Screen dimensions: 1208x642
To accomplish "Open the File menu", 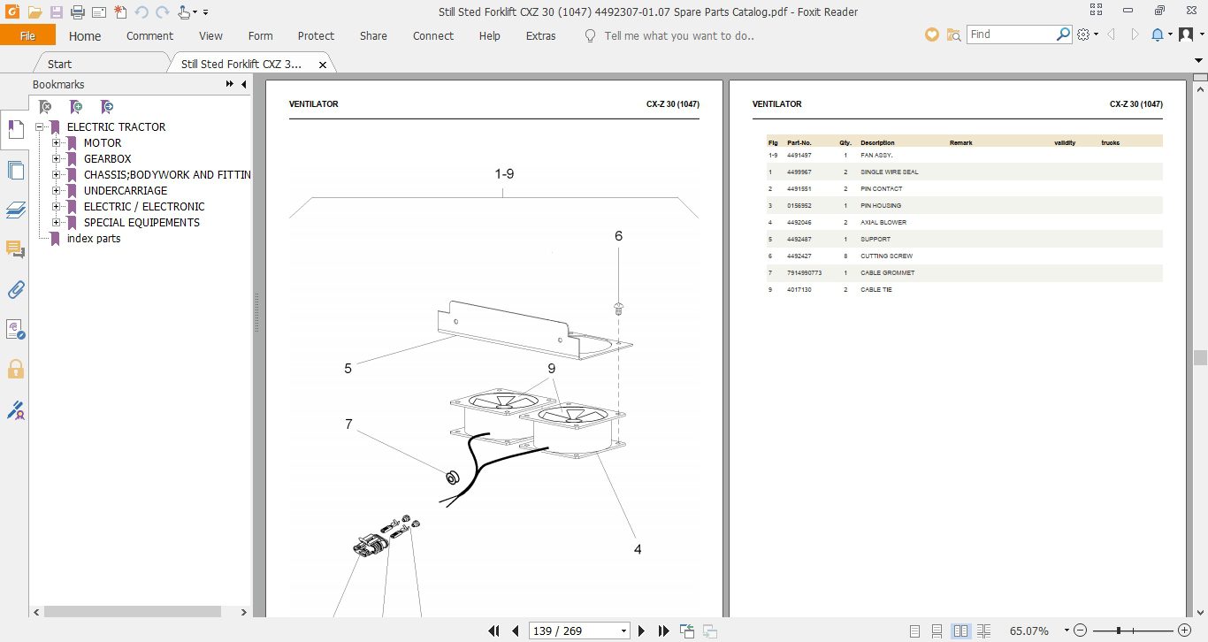I will [27, 35].
